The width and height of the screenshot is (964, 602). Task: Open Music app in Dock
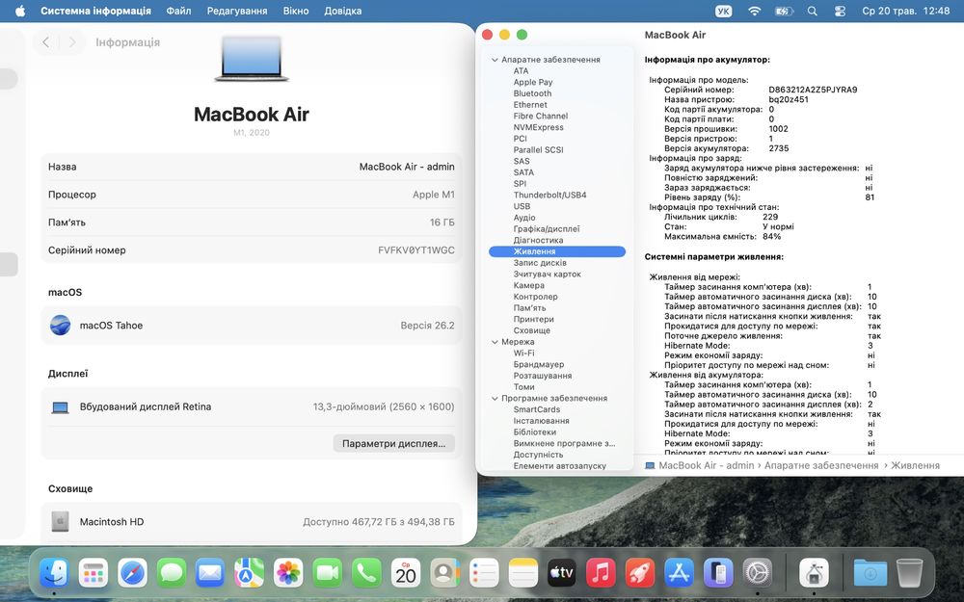point(601,573)
